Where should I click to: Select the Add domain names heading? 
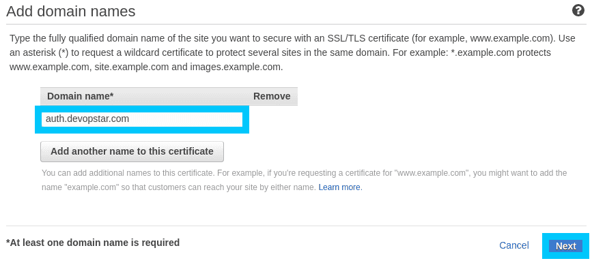coord(70,12)
